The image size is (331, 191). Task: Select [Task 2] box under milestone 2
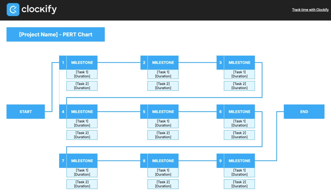pyautogui.click(x=163, y=86)
